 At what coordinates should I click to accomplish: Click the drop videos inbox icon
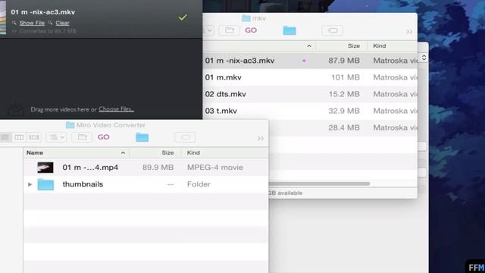click(16, 109)
